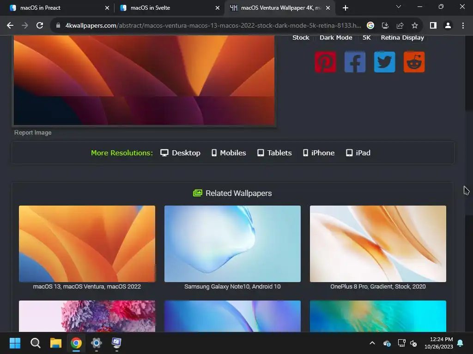Close the macOS in Svelte tab
This screenshot has width=473, height=354.
(218, 8)
